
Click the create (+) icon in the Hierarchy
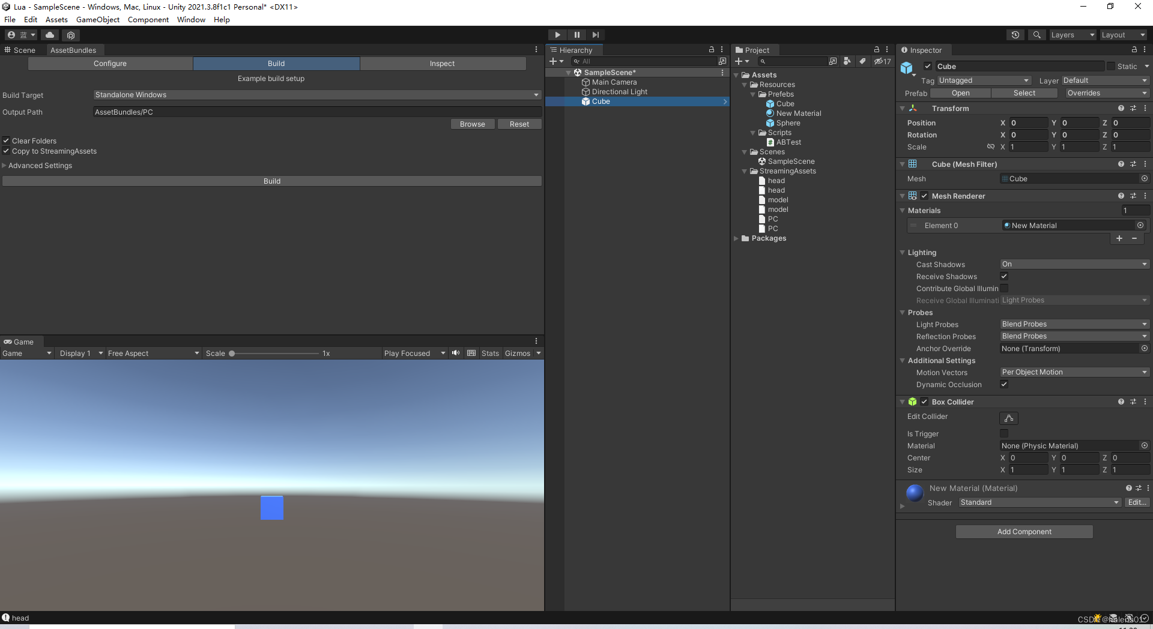click(554, 61)
